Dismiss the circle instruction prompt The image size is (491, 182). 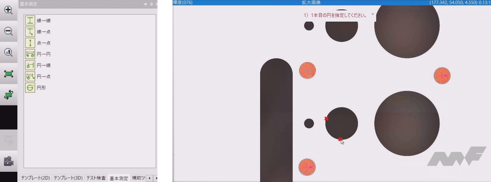373,14
